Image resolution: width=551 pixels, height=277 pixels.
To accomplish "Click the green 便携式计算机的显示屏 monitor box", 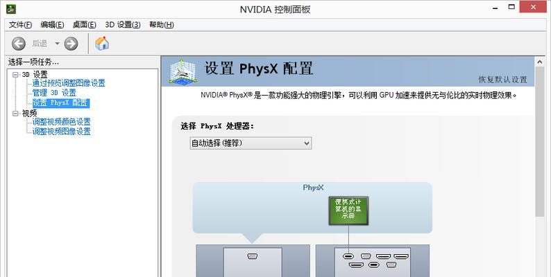I will click(x=348, y=211).
